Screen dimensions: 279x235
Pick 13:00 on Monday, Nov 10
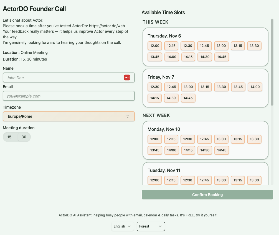click(221, 139)
